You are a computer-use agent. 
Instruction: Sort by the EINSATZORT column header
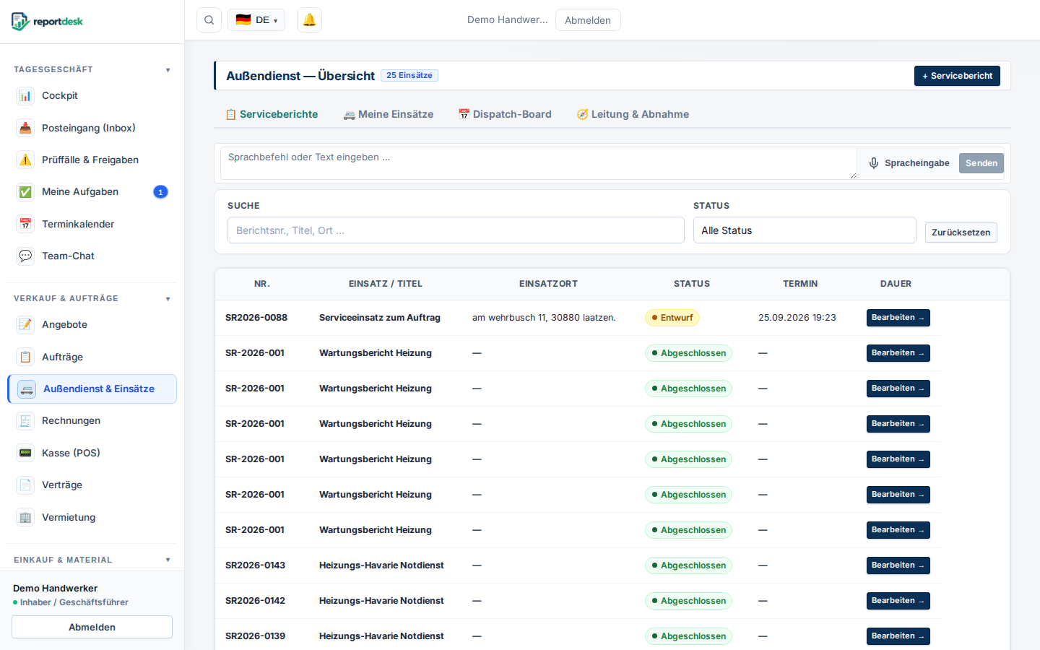click(x=548, y=284)
